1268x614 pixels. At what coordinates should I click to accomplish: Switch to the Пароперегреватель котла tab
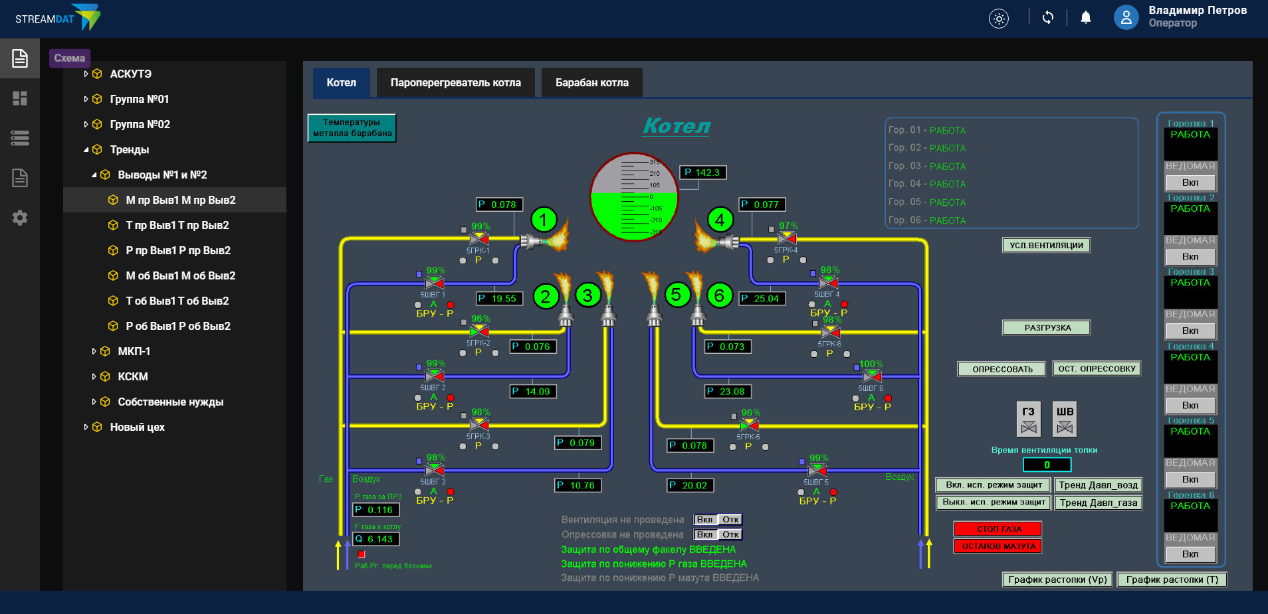[x=455, y=82]
